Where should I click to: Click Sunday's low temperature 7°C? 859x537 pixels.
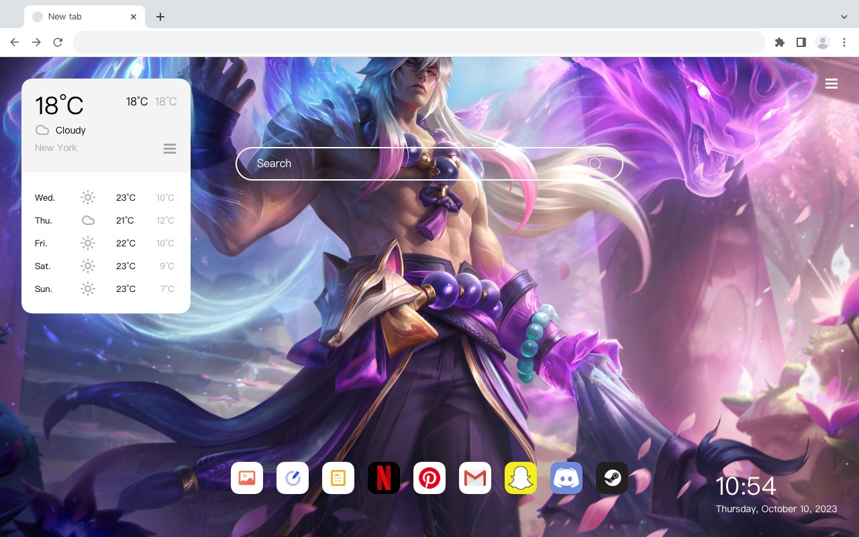[167, 289]
